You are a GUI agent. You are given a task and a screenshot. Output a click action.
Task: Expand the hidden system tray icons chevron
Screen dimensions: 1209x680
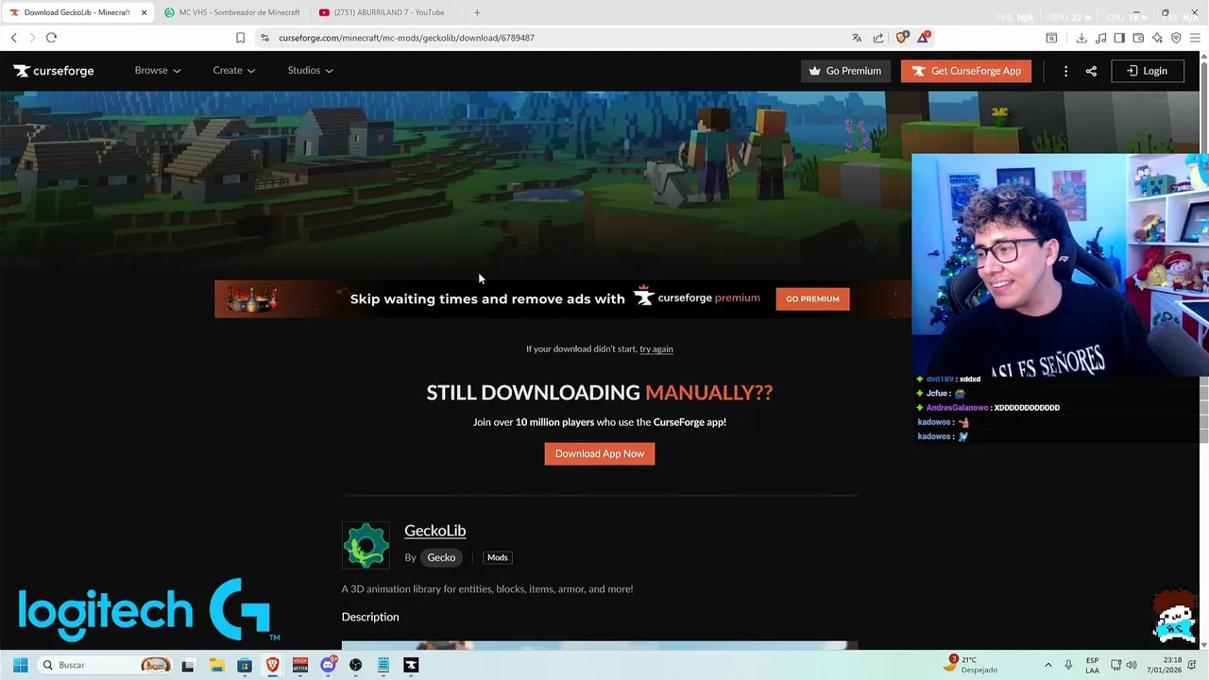pyautogui.click(x=1047, y=665)
